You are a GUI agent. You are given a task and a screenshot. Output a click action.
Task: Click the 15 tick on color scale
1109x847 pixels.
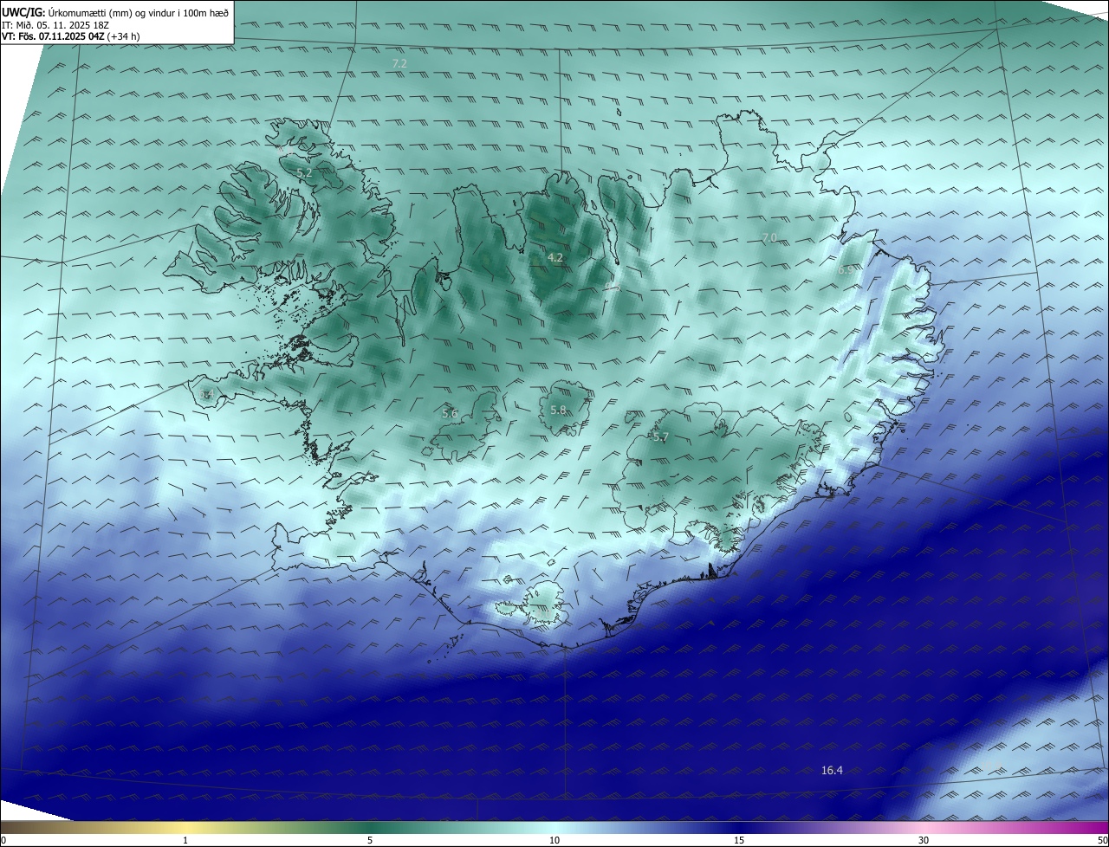(x=739, y=840)
